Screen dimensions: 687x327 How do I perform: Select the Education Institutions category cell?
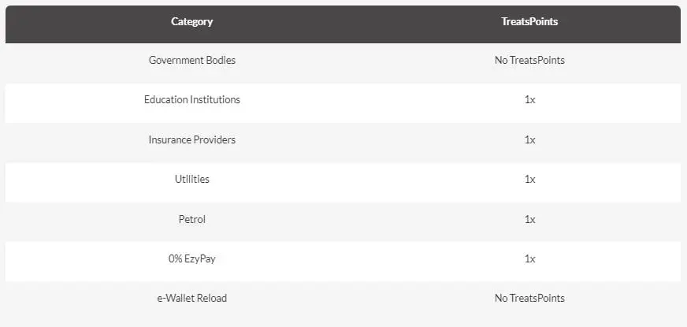click(192, 100)
